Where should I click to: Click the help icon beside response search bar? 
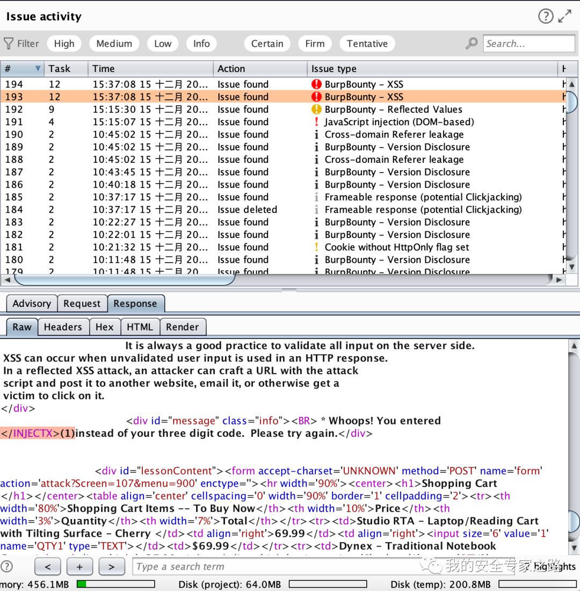7,566
